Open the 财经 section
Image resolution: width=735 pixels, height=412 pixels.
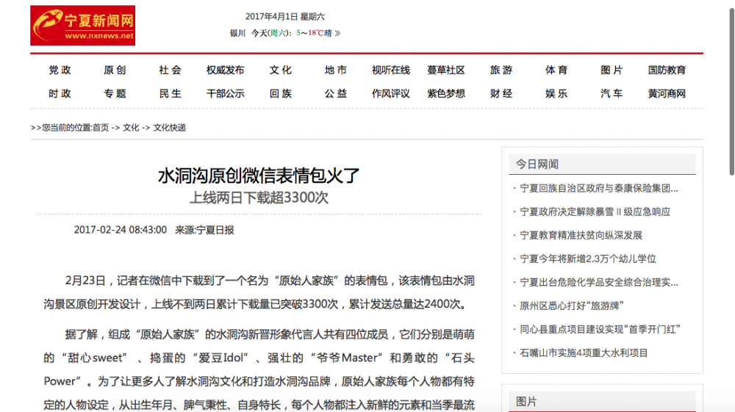(x=501, y=94)
